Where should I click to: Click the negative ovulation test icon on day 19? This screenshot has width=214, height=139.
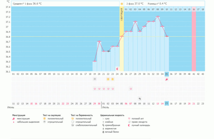click(95, 79)
